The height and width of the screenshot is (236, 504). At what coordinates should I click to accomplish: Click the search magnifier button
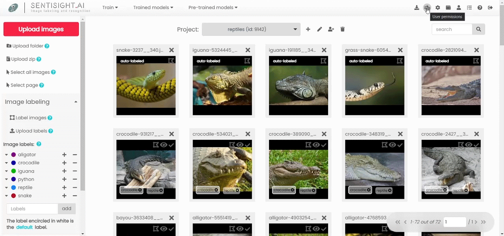[x=478, y=29]
